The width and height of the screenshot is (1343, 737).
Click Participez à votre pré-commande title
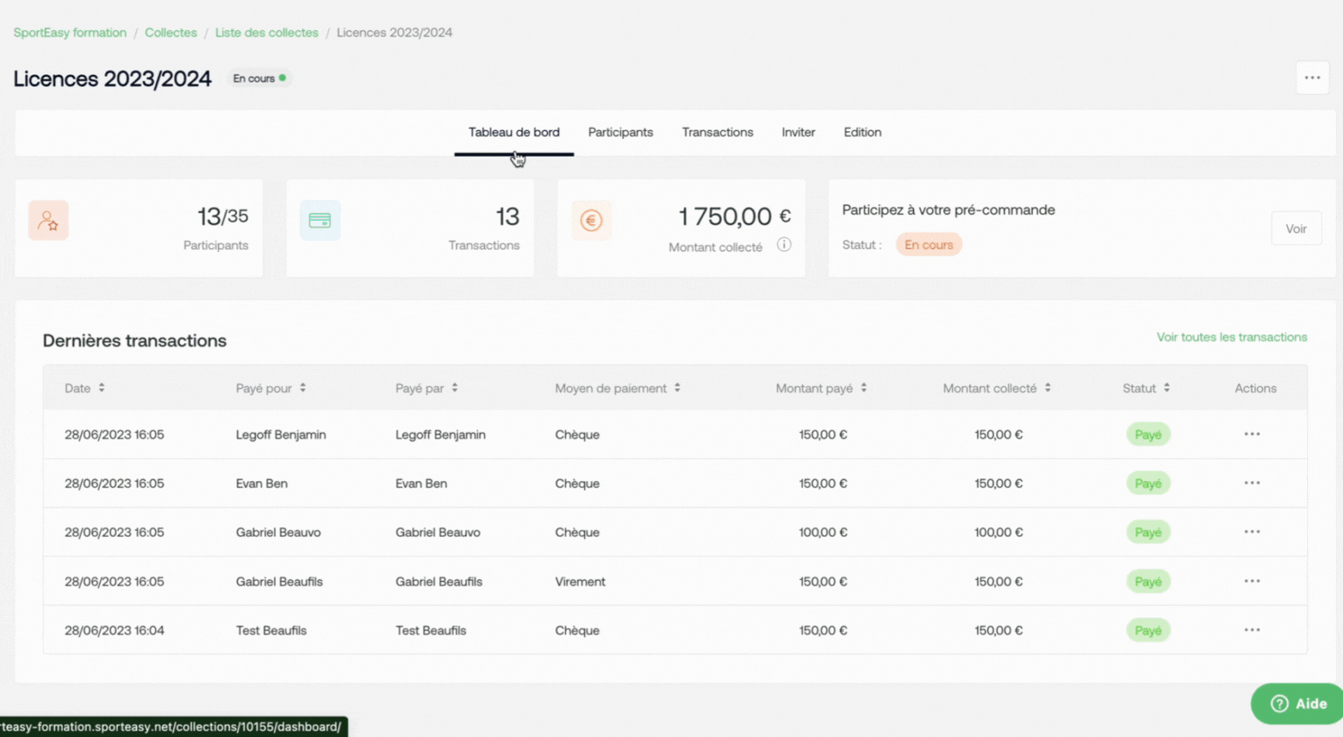tap(948, 210)
